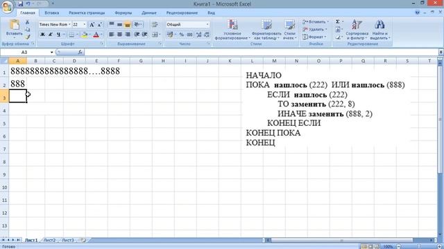Decrease decimal places
Screen dimensions: 444x249
[207, 35]
